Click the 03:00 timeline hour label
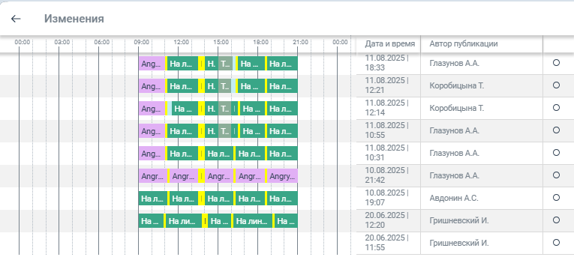The width and height of the screenshot is (574, 278). point(62,42)
